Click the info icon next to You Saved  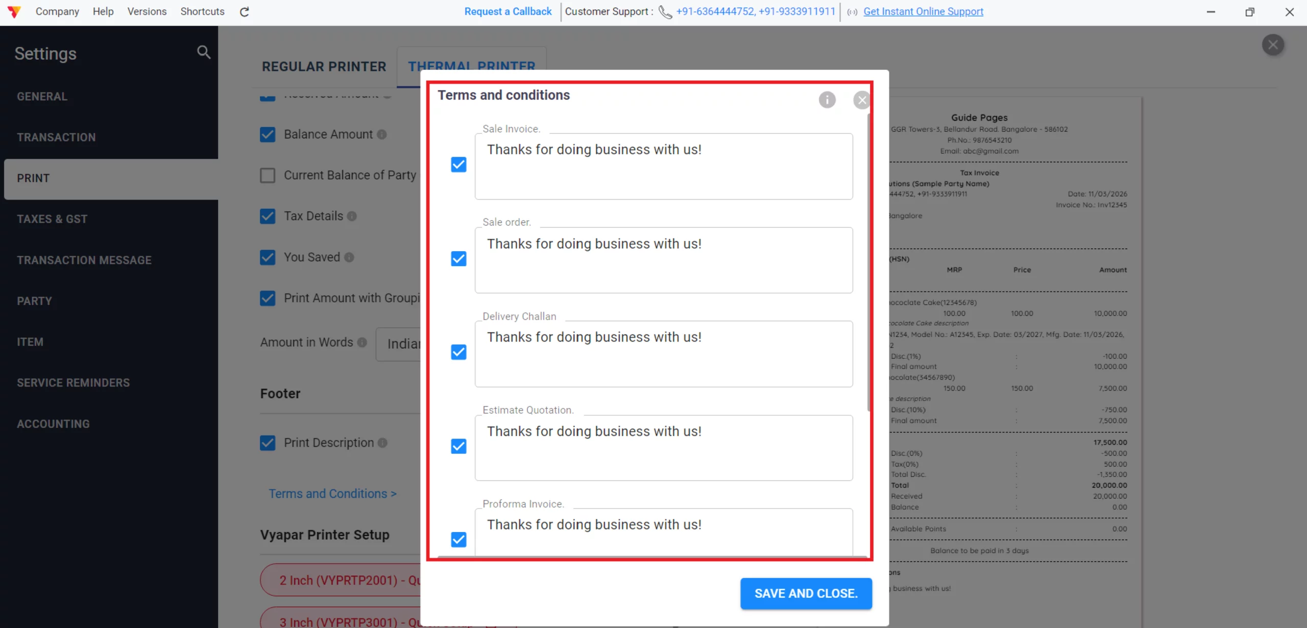[x=349, y=257]
